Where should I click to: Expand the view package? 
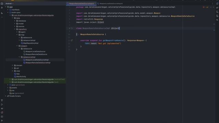(12, 71)
